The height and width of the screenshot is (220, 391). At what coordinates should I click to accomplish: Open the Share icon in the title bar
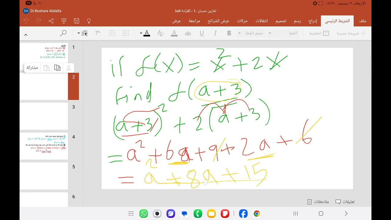(x=51, y=21)
